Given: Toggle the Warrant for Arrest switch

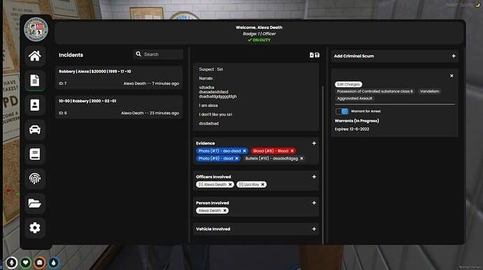Looking at the screenshot, I should click(342, 111).
